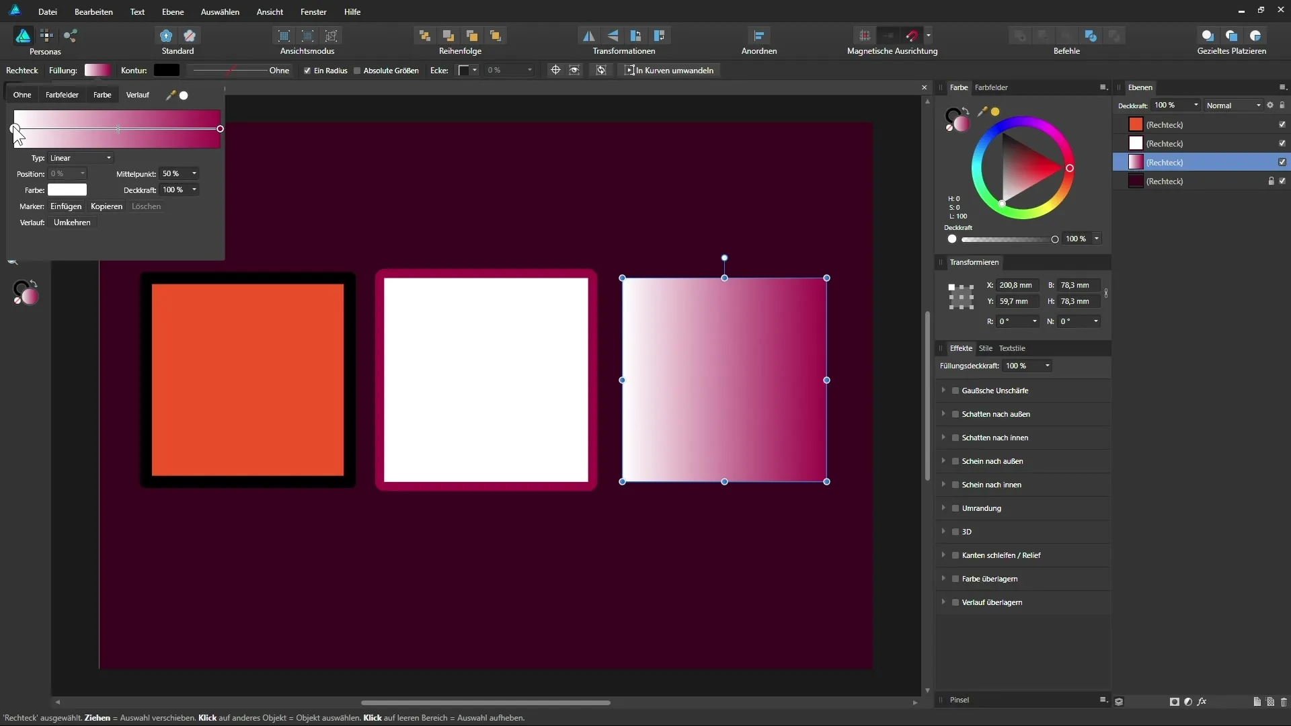Click the X position field 200,8 mm
Viewport: 1291px width, 726px height.
point(1017,285)
